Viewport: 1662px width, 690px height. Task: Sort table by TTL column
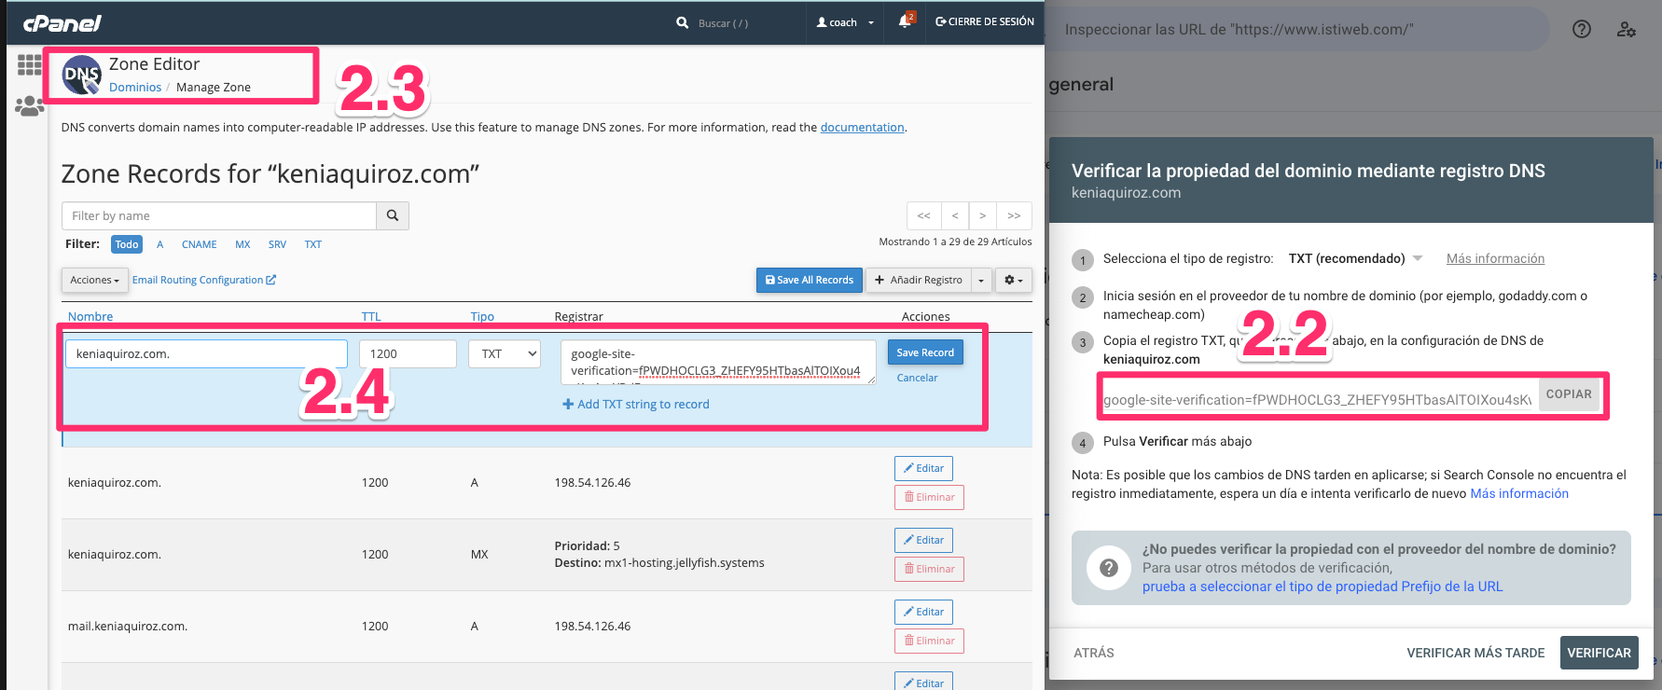(x=371, y=316)
